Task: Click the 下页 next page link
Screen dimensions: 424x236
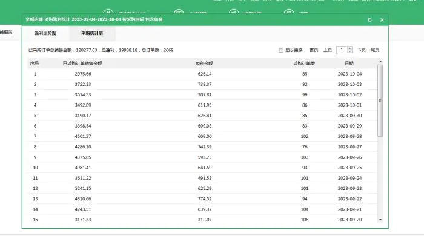Action: 361,50
